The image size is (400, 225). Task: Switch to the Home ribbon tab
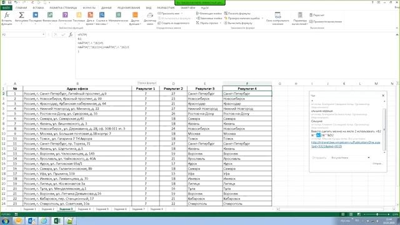point(21,7)
